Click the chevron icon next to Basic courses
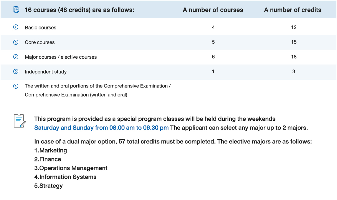Image resolution: width=337 pixels, height=200 pixels. click(16, 27)
